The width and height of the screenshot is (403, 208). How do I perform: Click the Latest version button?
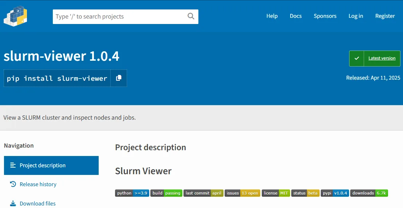(382, 58)
